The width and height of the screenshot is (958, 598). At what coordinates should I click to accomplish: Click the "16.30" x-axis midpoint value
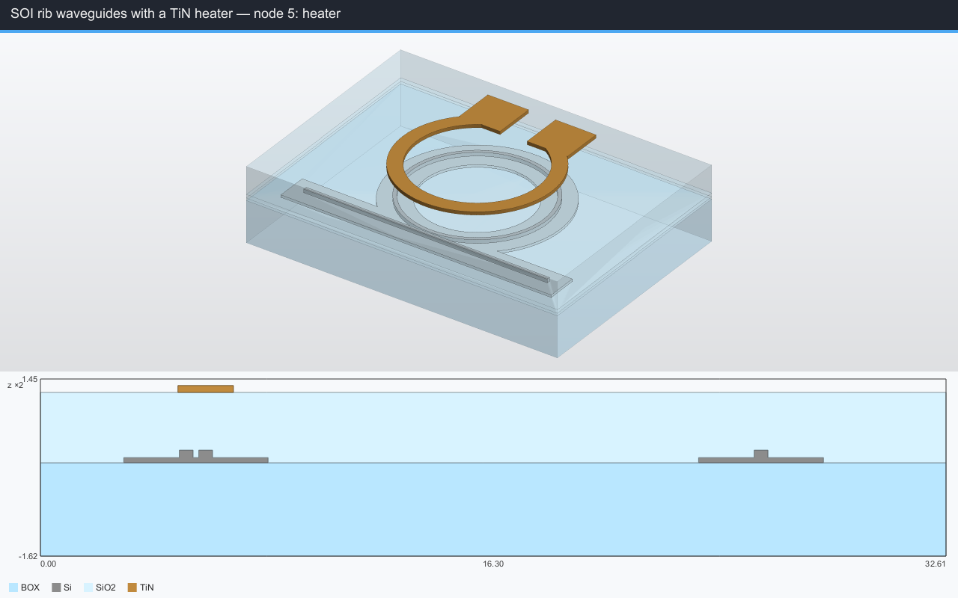tap(494, 564)
